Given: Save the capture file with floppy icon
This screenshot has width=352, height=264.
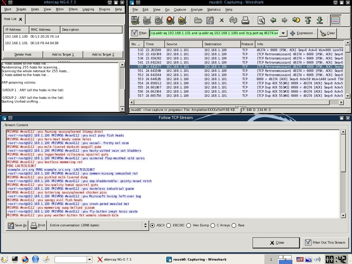Looking at the screenshot, I should [x=210, y=20].
